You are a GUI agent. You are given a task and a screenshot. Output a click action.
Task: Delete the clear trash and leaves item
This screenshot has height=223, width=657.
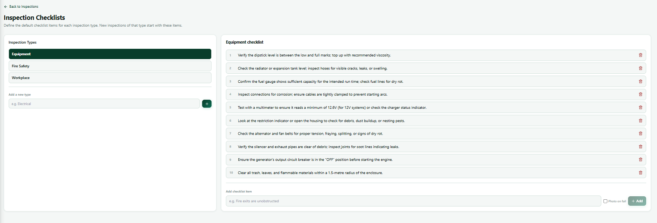pyautogui.click(x=640, y=173)
